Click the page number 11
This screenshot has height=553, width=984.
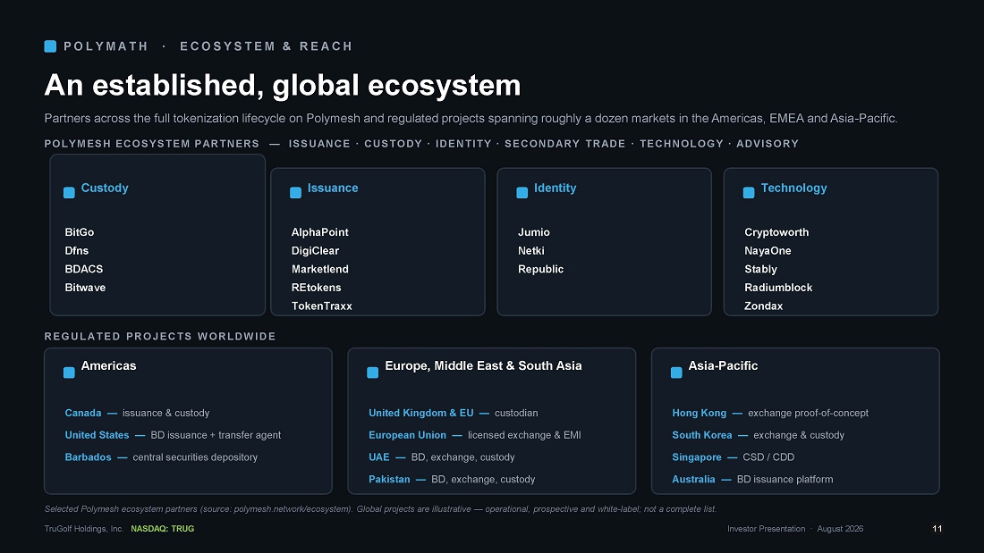937,529
